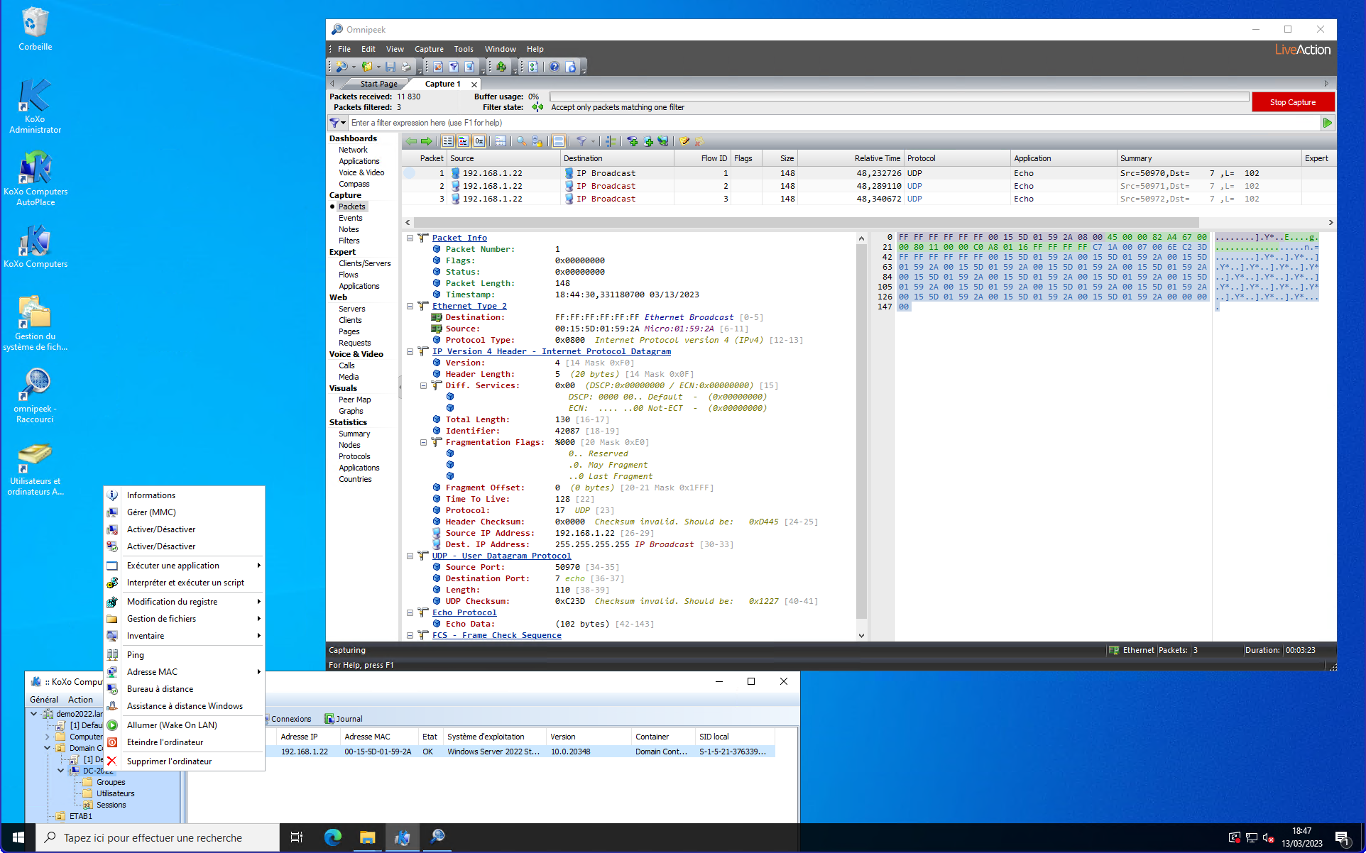Image resolution: width=1366 pixels, height=853 pixels.
Task: Click the blue Help question mark icon
Action: click(x=554, y=67)
